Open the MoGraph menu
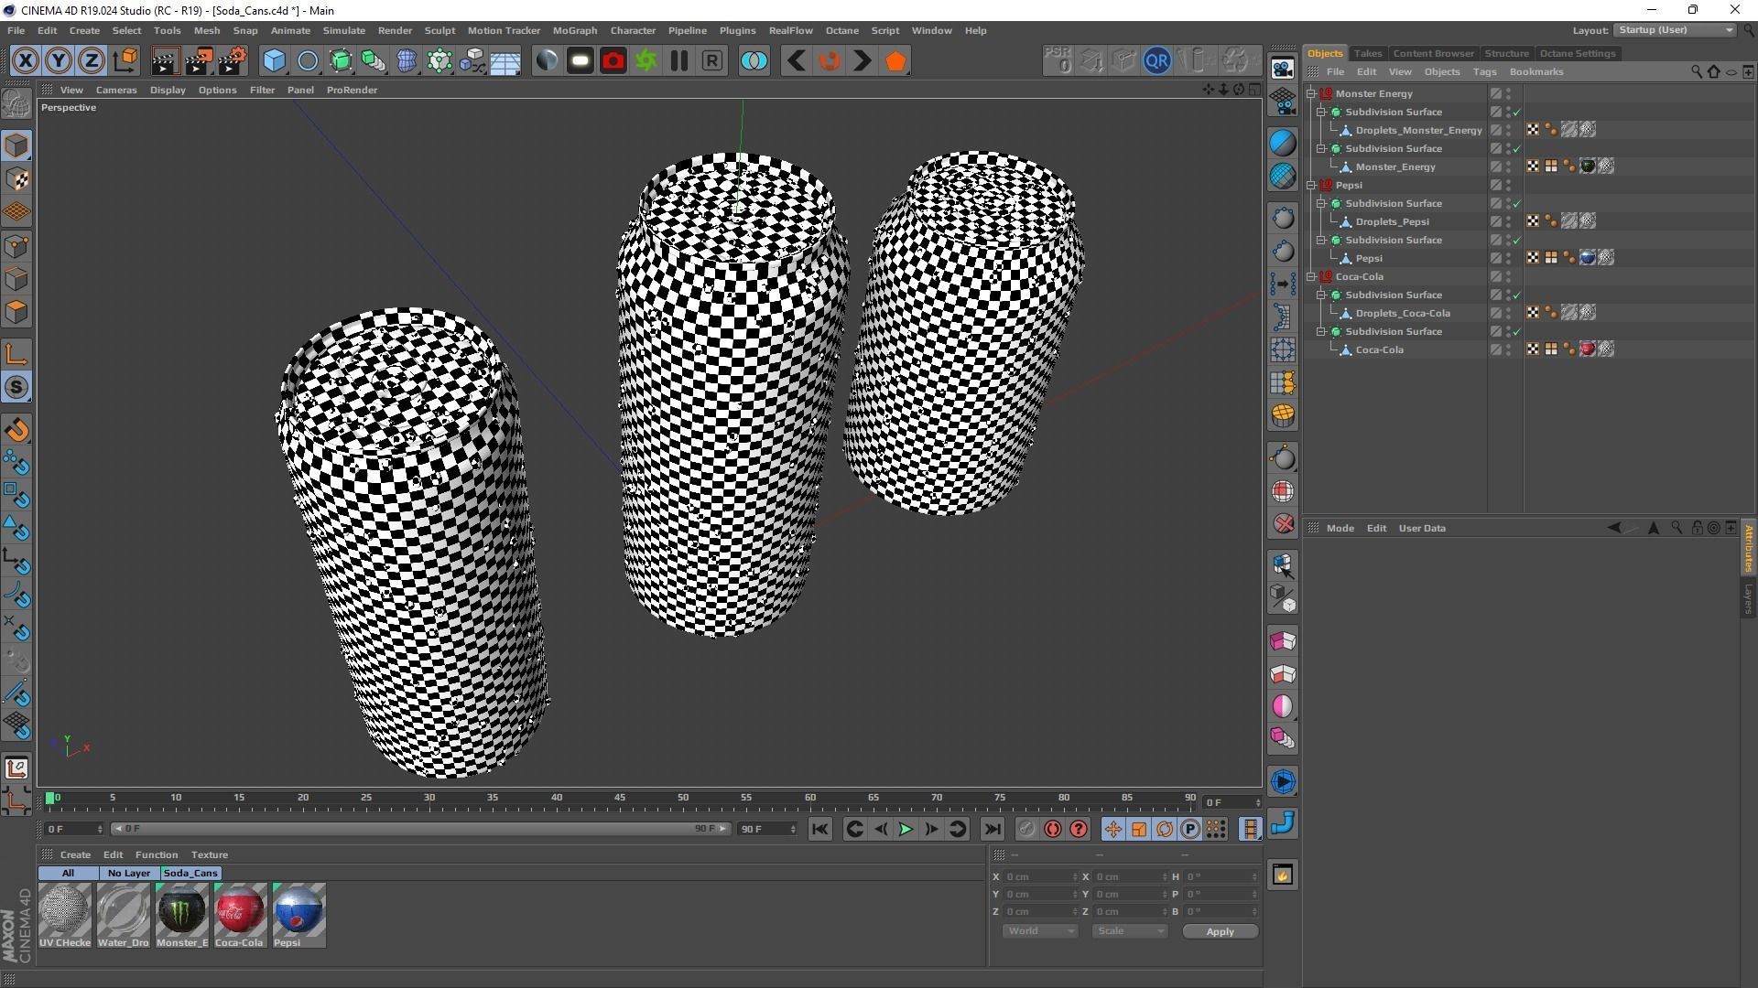 click(x=574, y=30)
